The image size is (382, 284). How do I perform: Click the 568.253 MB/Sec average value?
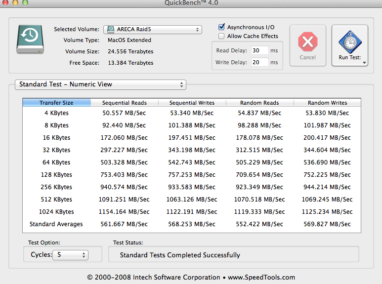click(x=192, y=224)
